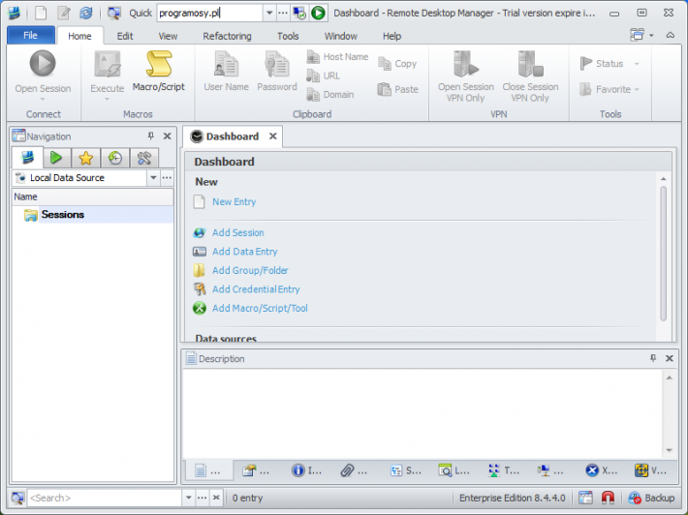Switch to the Home ribbon tab
Screen dimensions: 688x515
[x=79, y=36]
